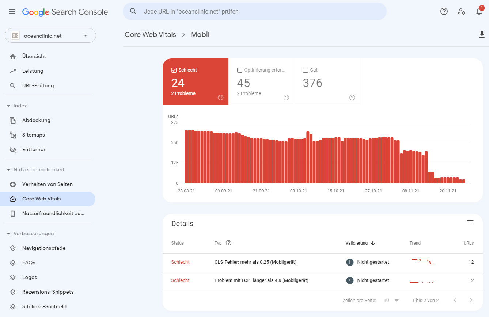
Task: Click the tallest chart bar after 03.10.21
Action: (x=308, y=157)
